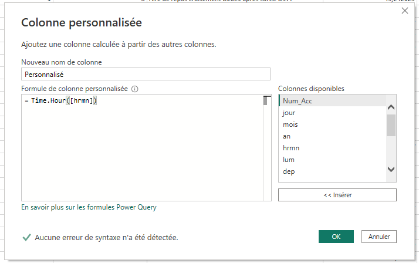Edit the Nouveau nom de colonne field
Screen dimensions: 419x263
coord(146,74)
